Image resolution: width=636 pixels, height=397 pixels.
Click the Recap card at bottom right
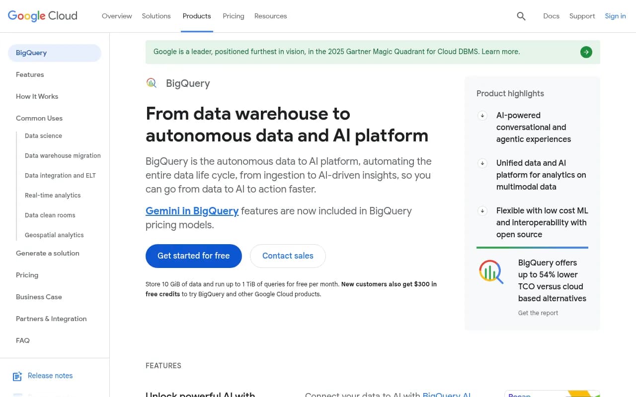(552, 394)
